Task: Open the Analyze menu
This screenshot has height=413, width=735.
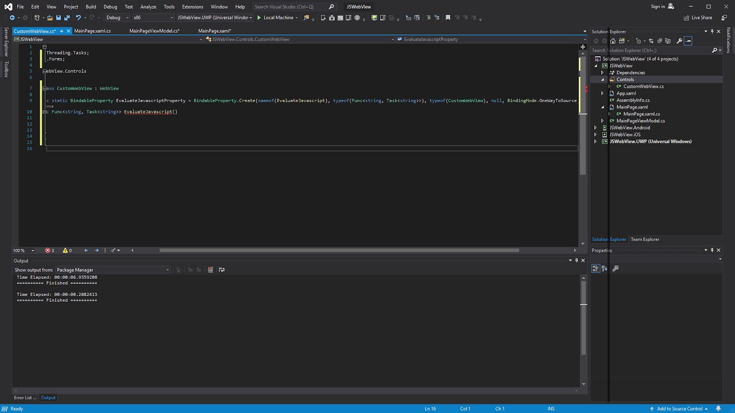Action: pos(148,7)
